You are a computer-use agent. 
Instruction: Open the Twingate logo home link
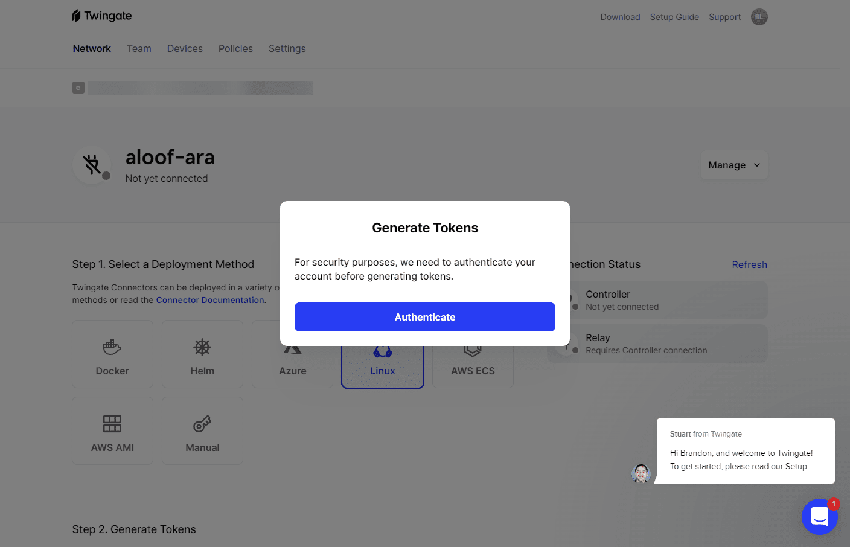[x=102, y=16]
